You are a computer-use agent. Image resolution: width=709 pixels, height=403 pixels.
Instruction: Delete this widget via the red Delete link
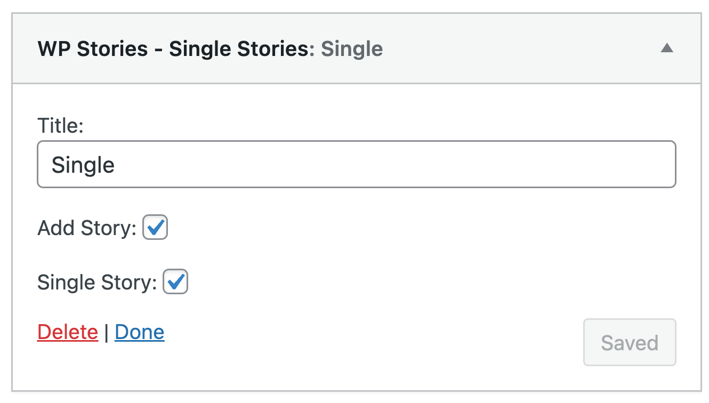[x=68, y=332]
